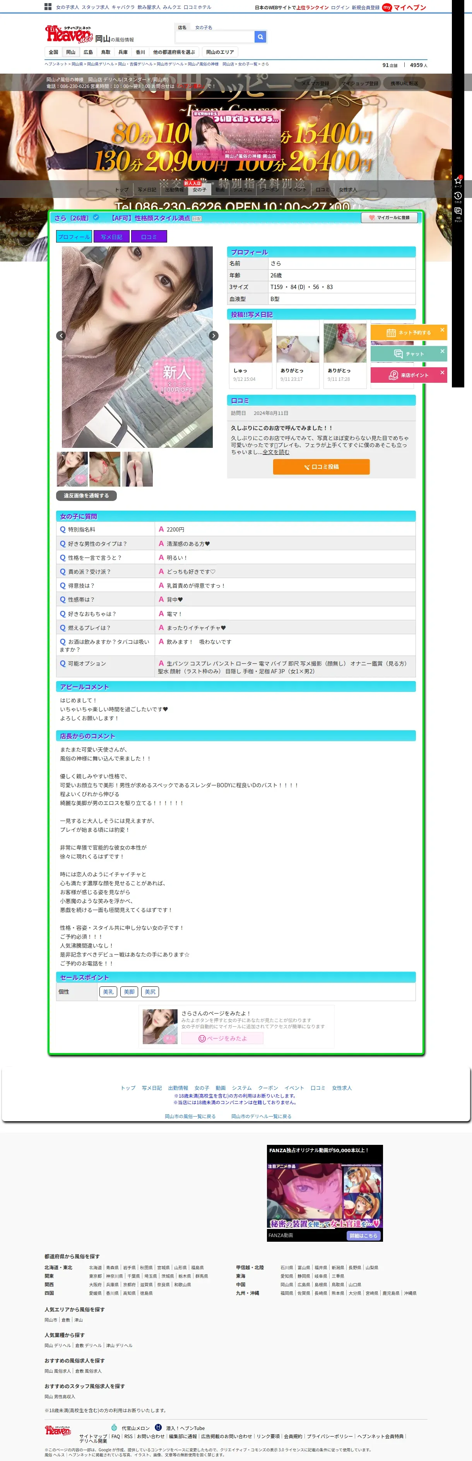This screenshot has height=1461, width=472.
Task: Close the 来店ポイント floating button
Action: coord(443,372)
